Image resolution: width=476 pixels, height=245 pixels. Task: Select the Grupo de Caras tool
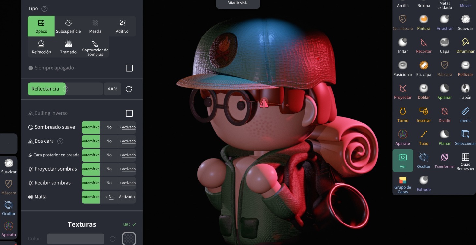pyautogui.click(x=403, y=185)
